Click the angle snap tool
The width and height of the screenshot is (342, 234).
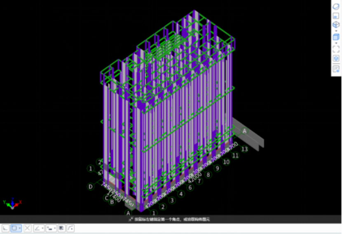(x=37, y=228)
